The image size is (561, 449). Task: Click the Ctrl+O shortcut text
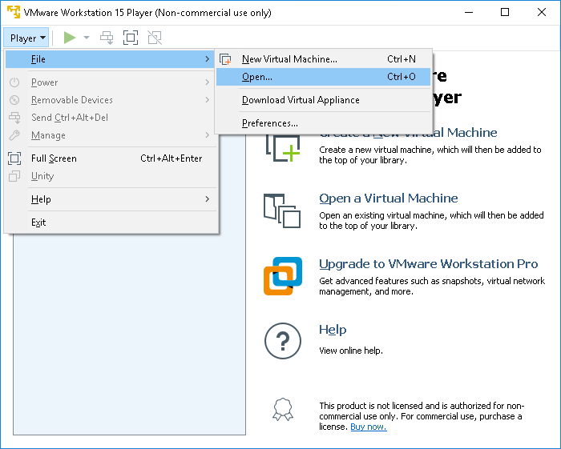[x=402, y=77]
